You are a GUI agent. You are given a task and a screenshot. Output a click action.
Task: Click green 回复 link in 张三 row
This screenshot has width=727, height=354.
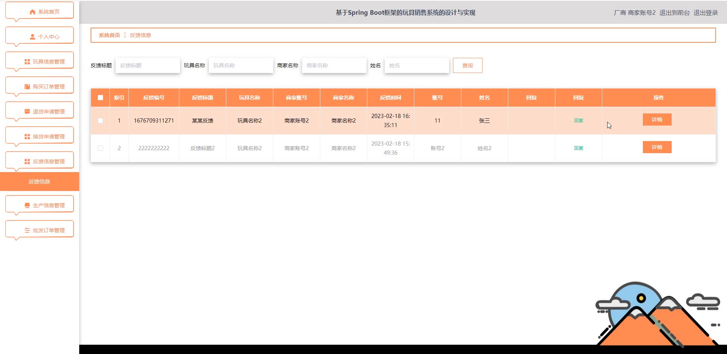[x=578, y=121]
